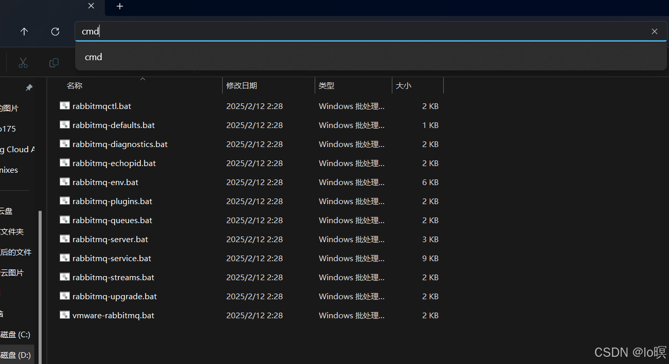669x364 pixels.
Task: Click batch file icon of rabbitmq-diagnostics.bat
Action: 64,144
